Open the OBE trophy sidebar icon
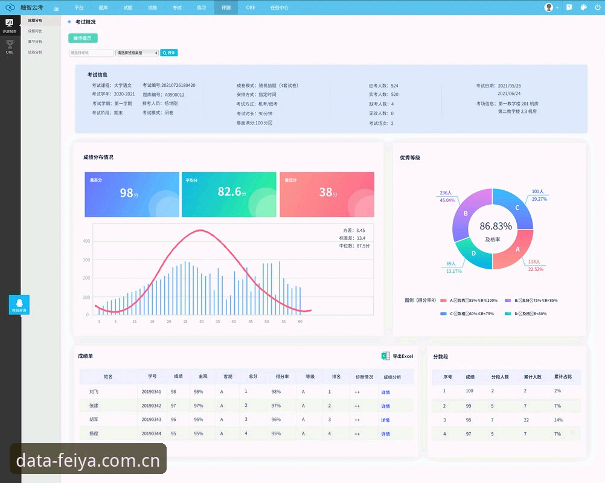This screenshot has height=483, width=605. pyautogui.click(x=10, y=46)
